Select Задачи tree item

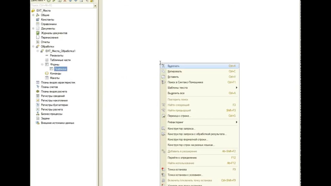tap(45, 118)
